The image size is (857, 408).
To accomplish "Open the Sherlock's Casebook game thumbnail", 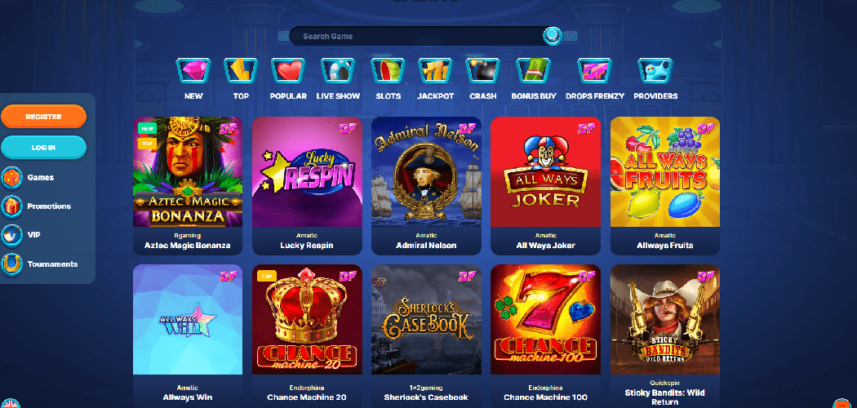I will (426, 320).
